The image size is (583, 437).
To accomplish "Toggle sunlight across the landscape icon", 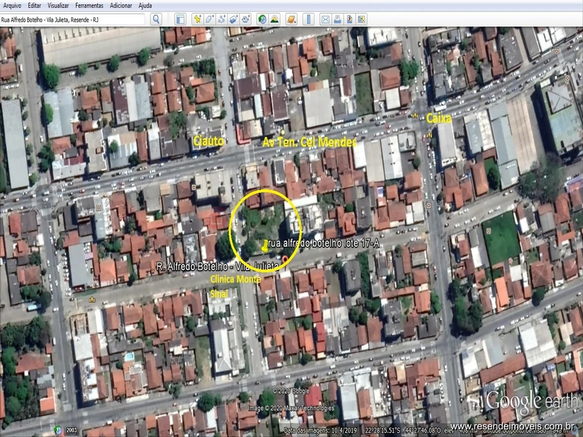I will coord(274,19).
